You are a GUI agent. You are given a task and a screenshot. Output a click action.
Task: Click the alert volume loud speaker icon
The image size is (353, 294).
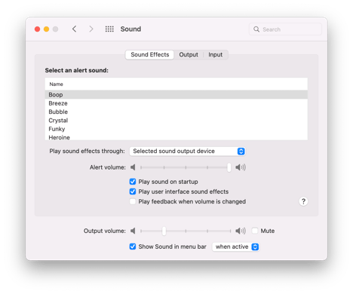coord(241,167)
